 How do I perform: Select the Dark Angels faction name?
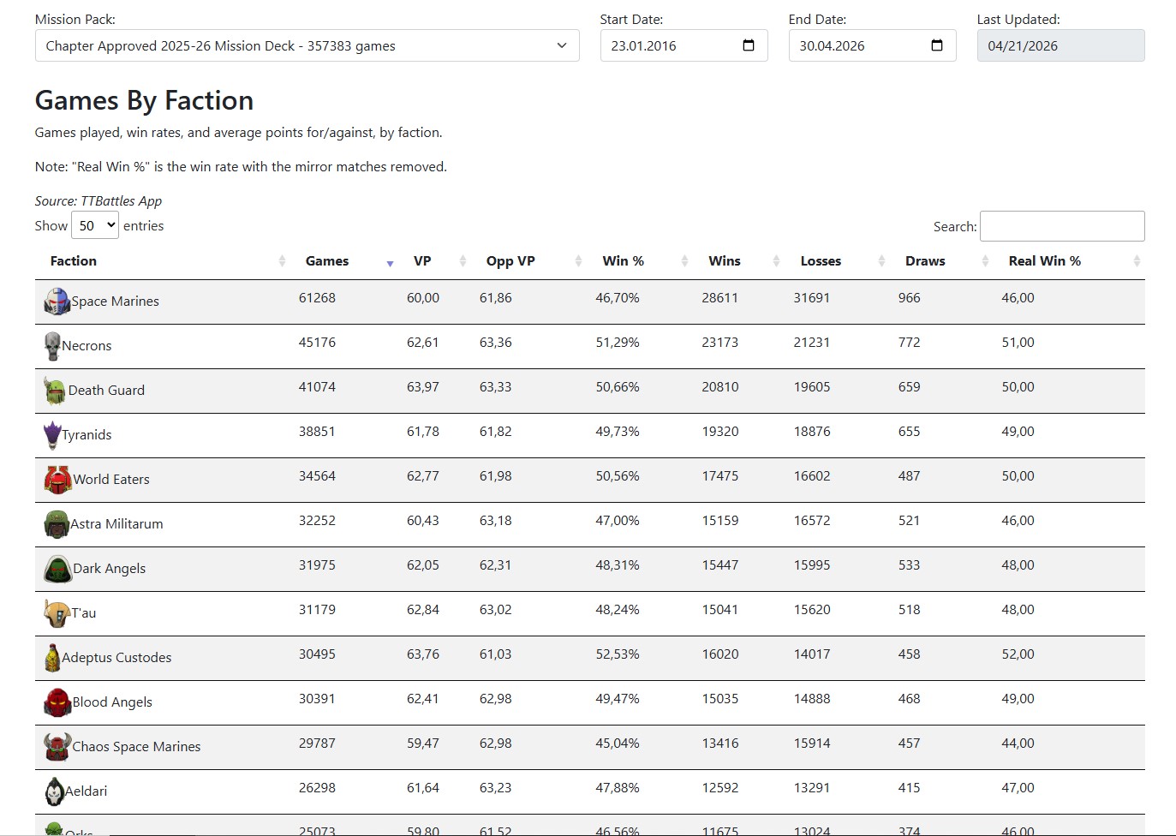[x=110, y=569]
